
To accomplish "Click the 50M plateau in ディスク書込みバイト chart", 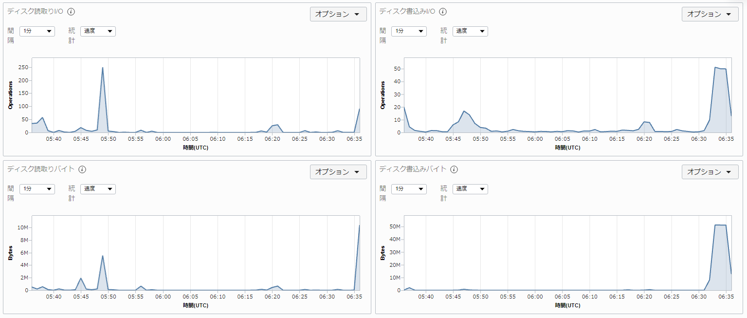I will [x=720, y=225].
